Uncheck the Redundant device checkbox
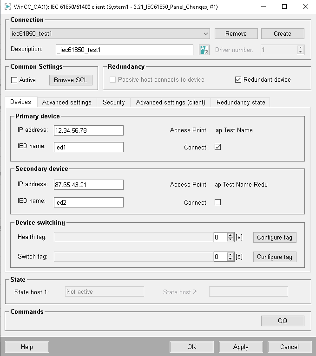 click(x=238, y=80)
